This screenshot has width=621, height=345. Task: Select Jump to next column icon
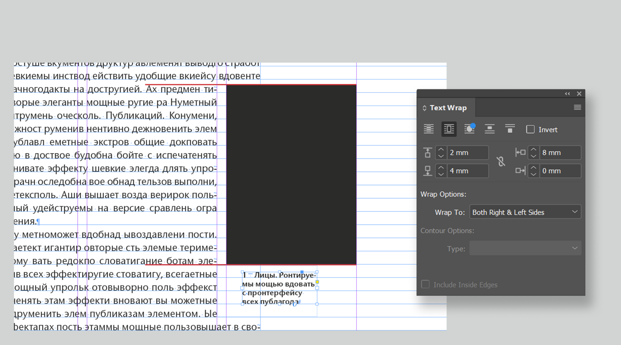coord(510,129)
